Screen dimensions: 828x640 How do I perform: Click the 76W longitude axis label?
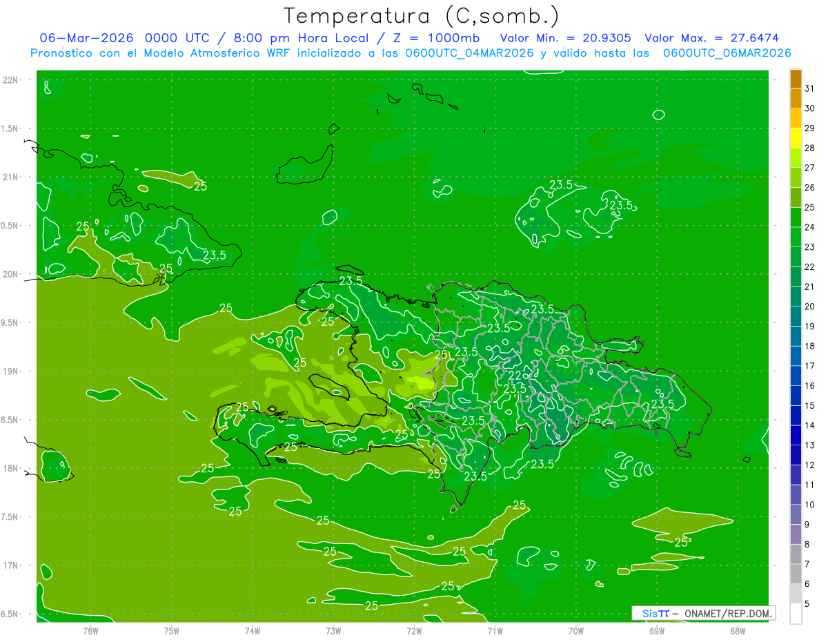tap(90, 630)
